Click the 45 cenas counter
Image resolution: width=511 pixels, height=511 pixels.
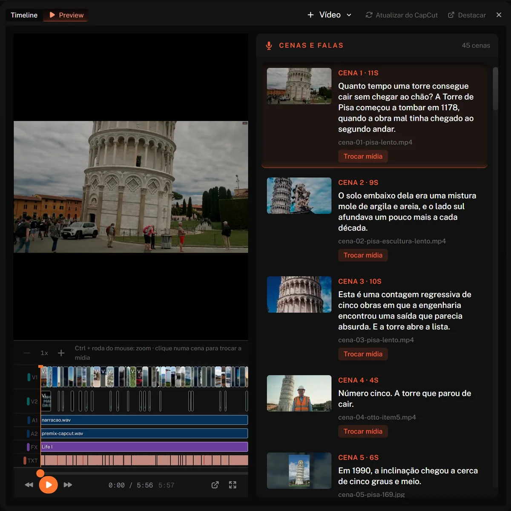coord(476,46)
